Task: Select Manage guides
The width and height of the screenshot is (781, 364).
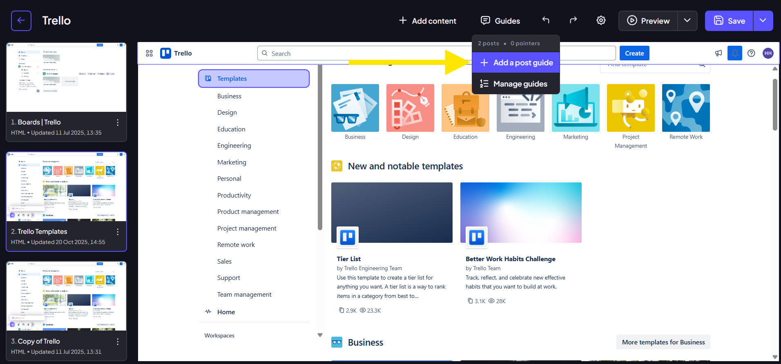Action: pos(516,84)
